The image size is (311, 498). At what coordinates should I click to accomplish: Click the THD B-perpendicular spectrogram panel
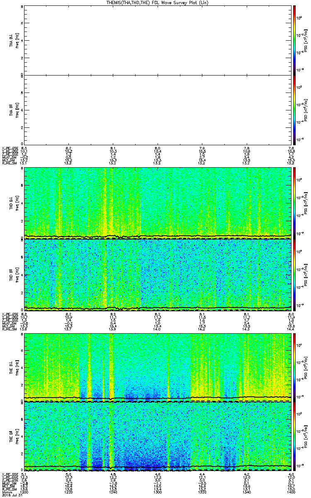pyautogui.click(x=158, y=203)
